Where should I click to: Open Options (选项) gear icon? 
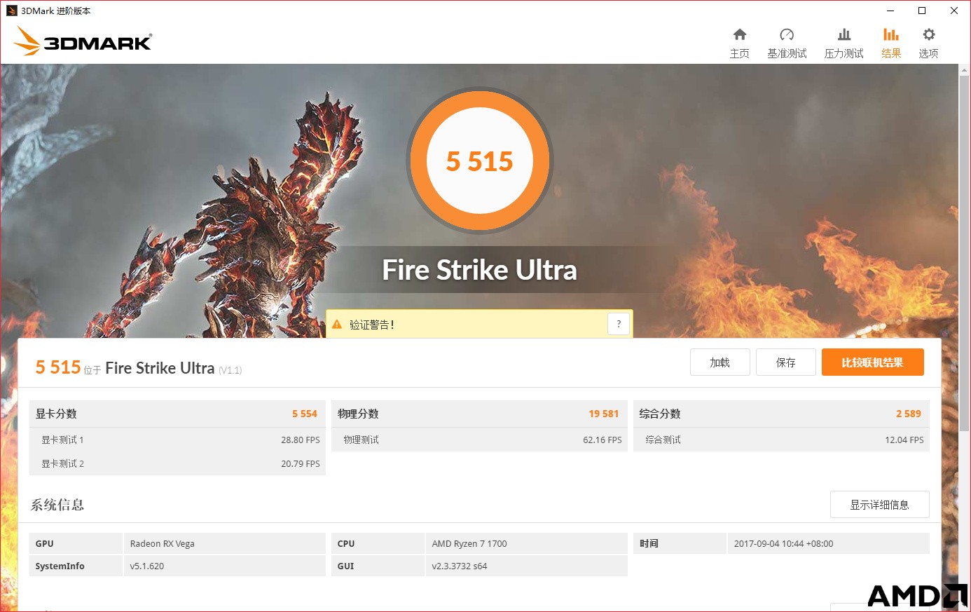click(929, 34)
